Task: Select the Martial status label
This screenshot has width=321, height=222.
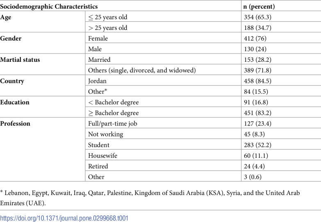Action: click(20, 60)
